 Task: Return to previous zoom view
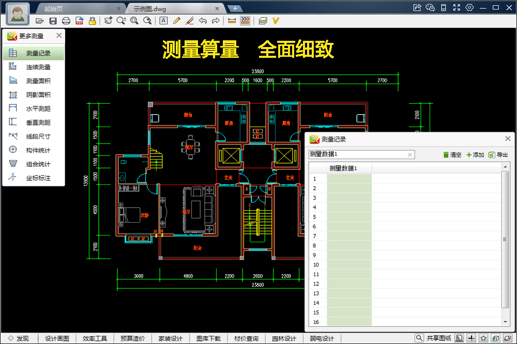tap(147, 21)
